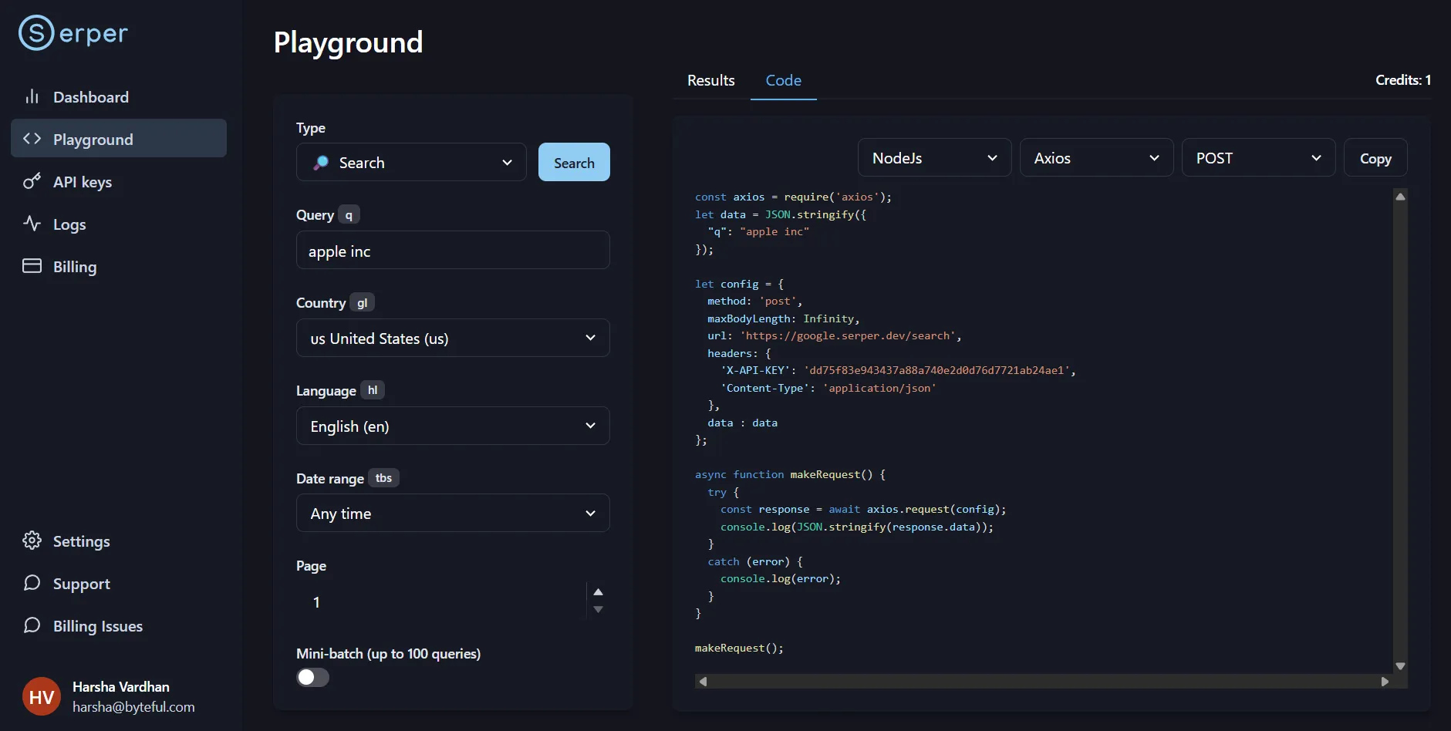Switch to the Code tab
Screen dimensions: 1451x731
[x=783, y=80]
